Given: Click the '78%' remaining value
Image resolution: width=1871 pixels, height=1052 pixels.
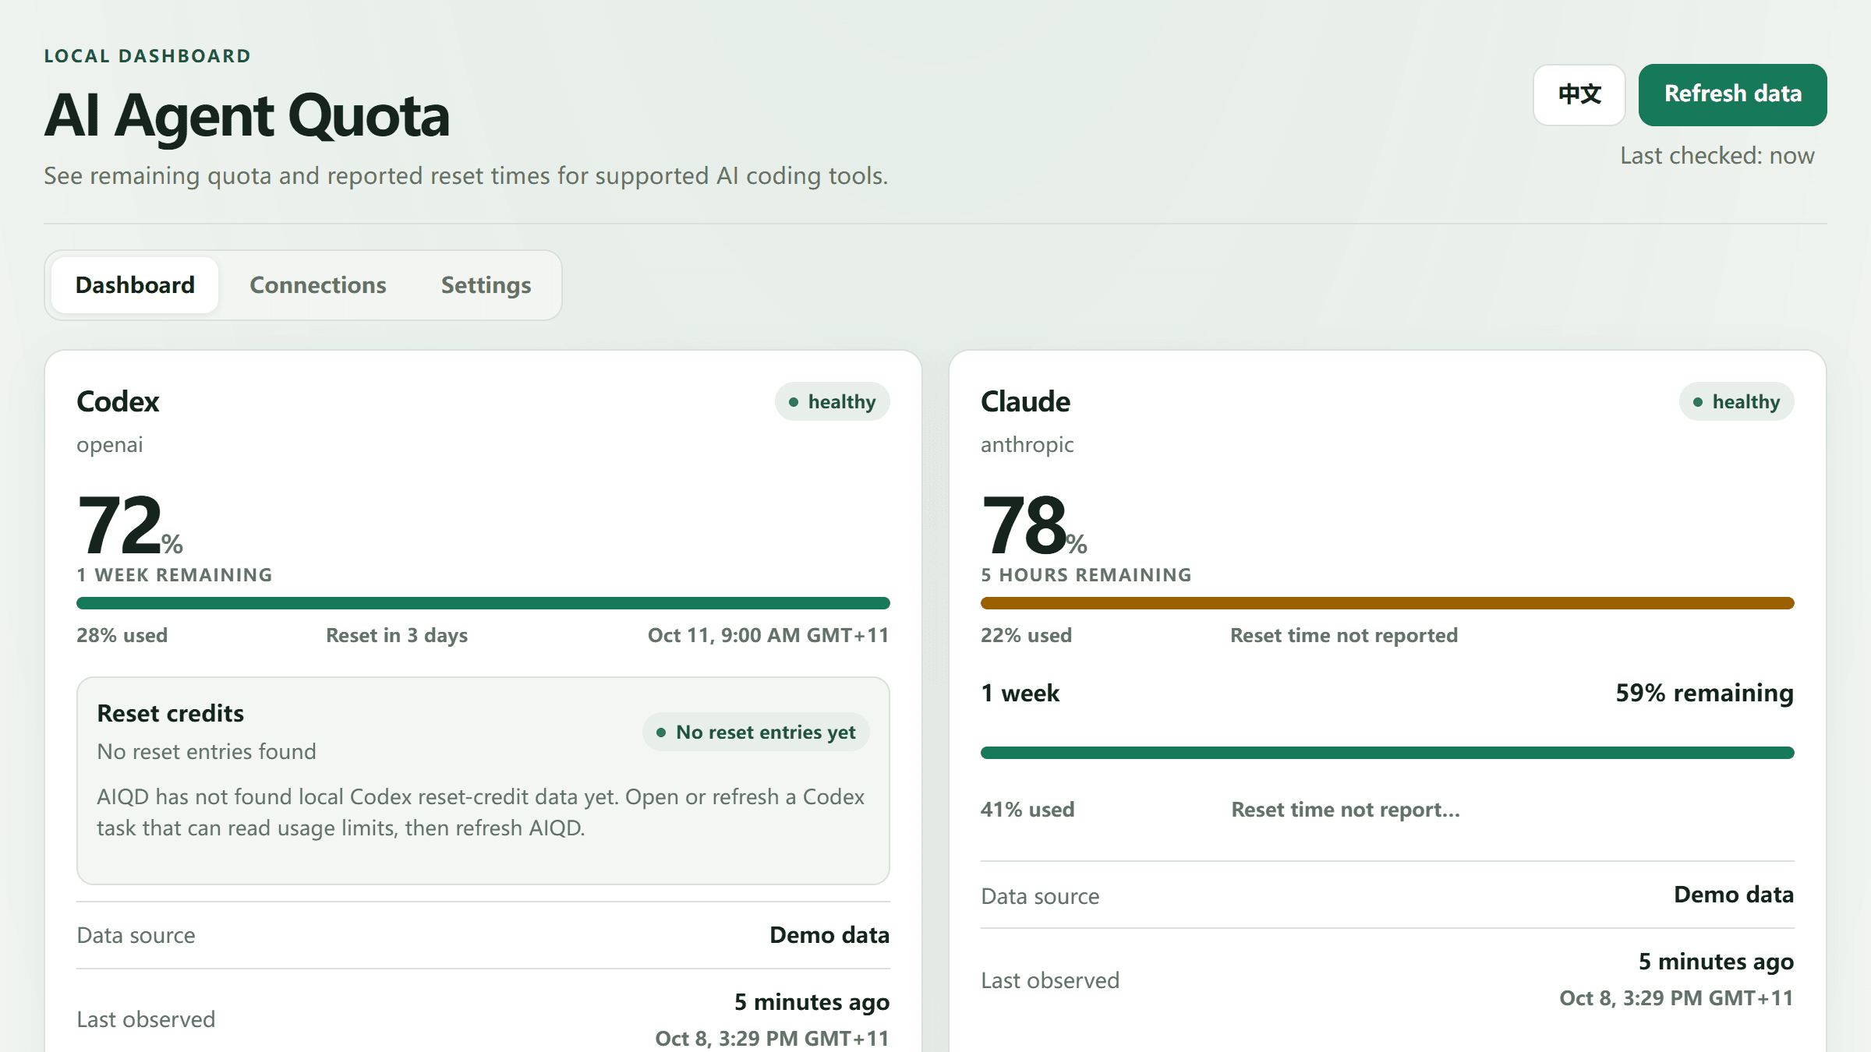Looking at the screenshot, I should click(x=1034, y=524).
